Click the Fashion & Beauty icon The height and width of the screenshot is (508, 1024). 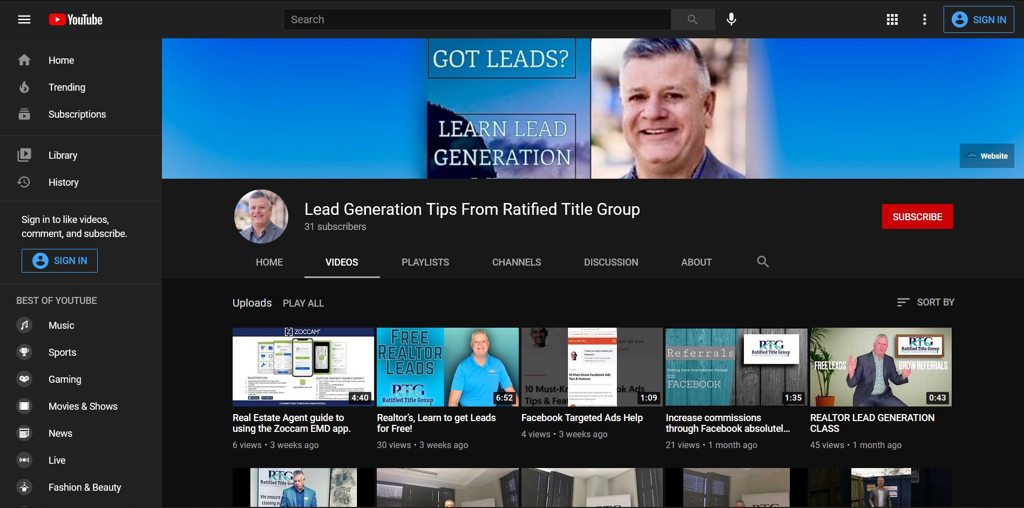click(x=24, y=487)
